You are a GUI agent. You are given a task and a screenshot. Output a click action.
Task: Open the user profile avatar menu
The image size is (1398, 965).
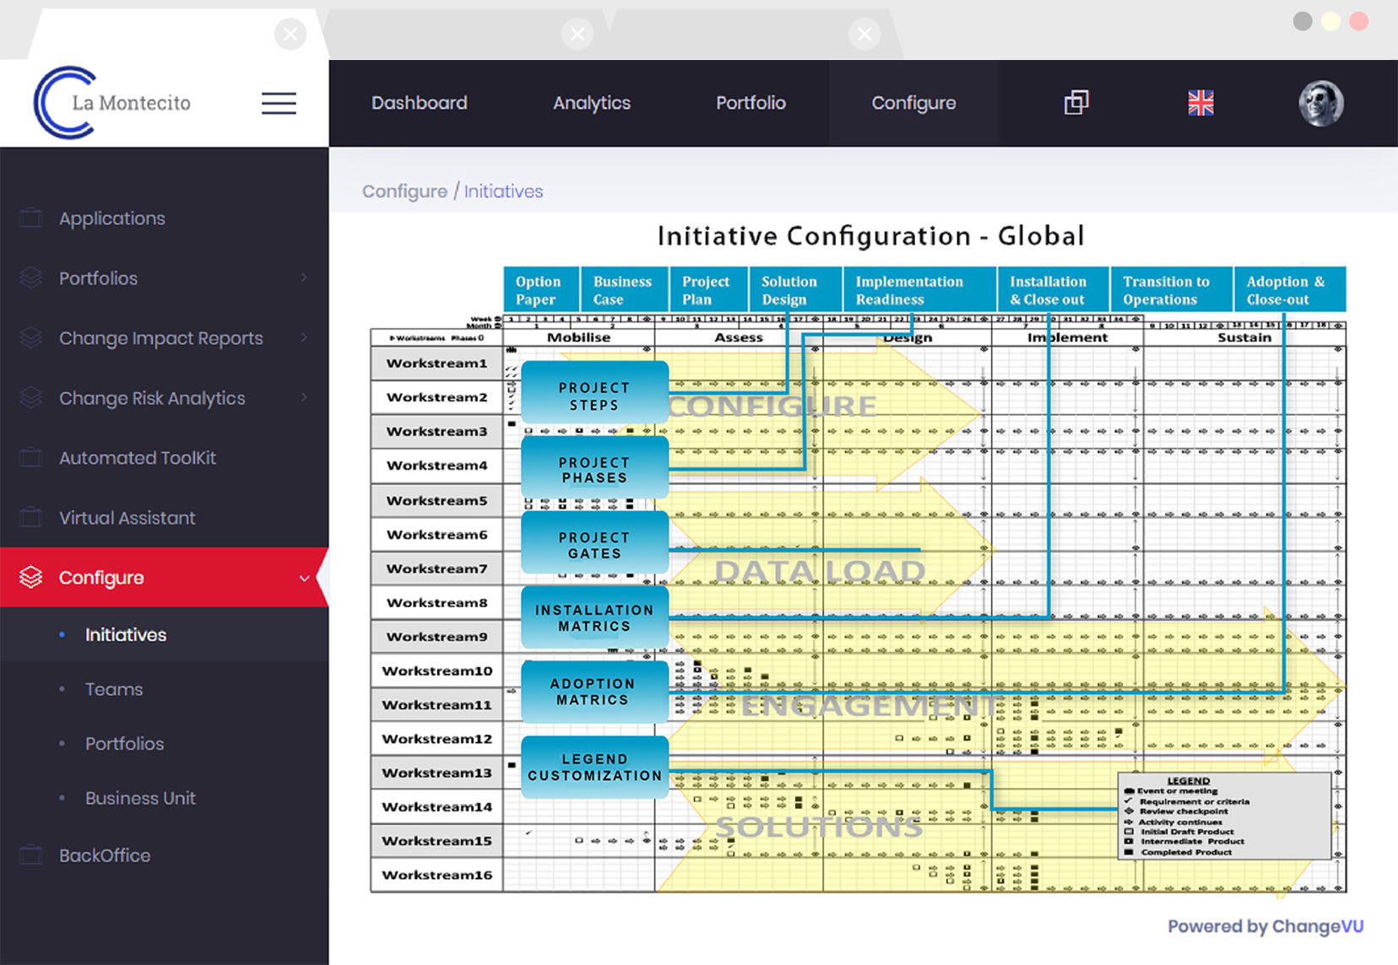(1321, 102)
